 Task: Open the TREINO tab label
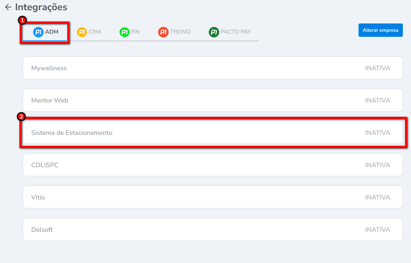(180, 32)
